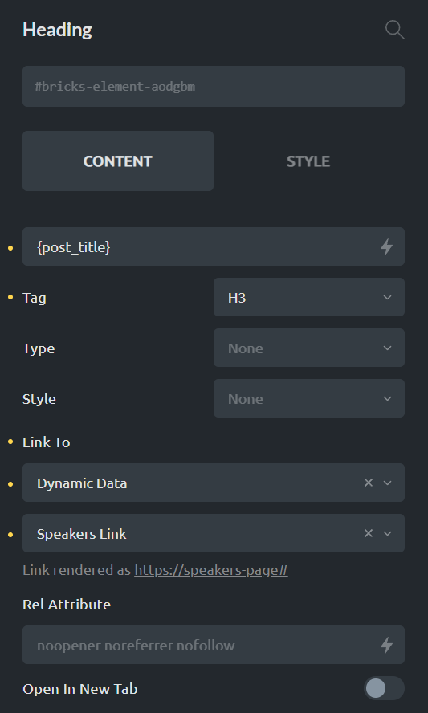
Task: Open the Style dropdown set to None
Action: [x=309, y=398]
